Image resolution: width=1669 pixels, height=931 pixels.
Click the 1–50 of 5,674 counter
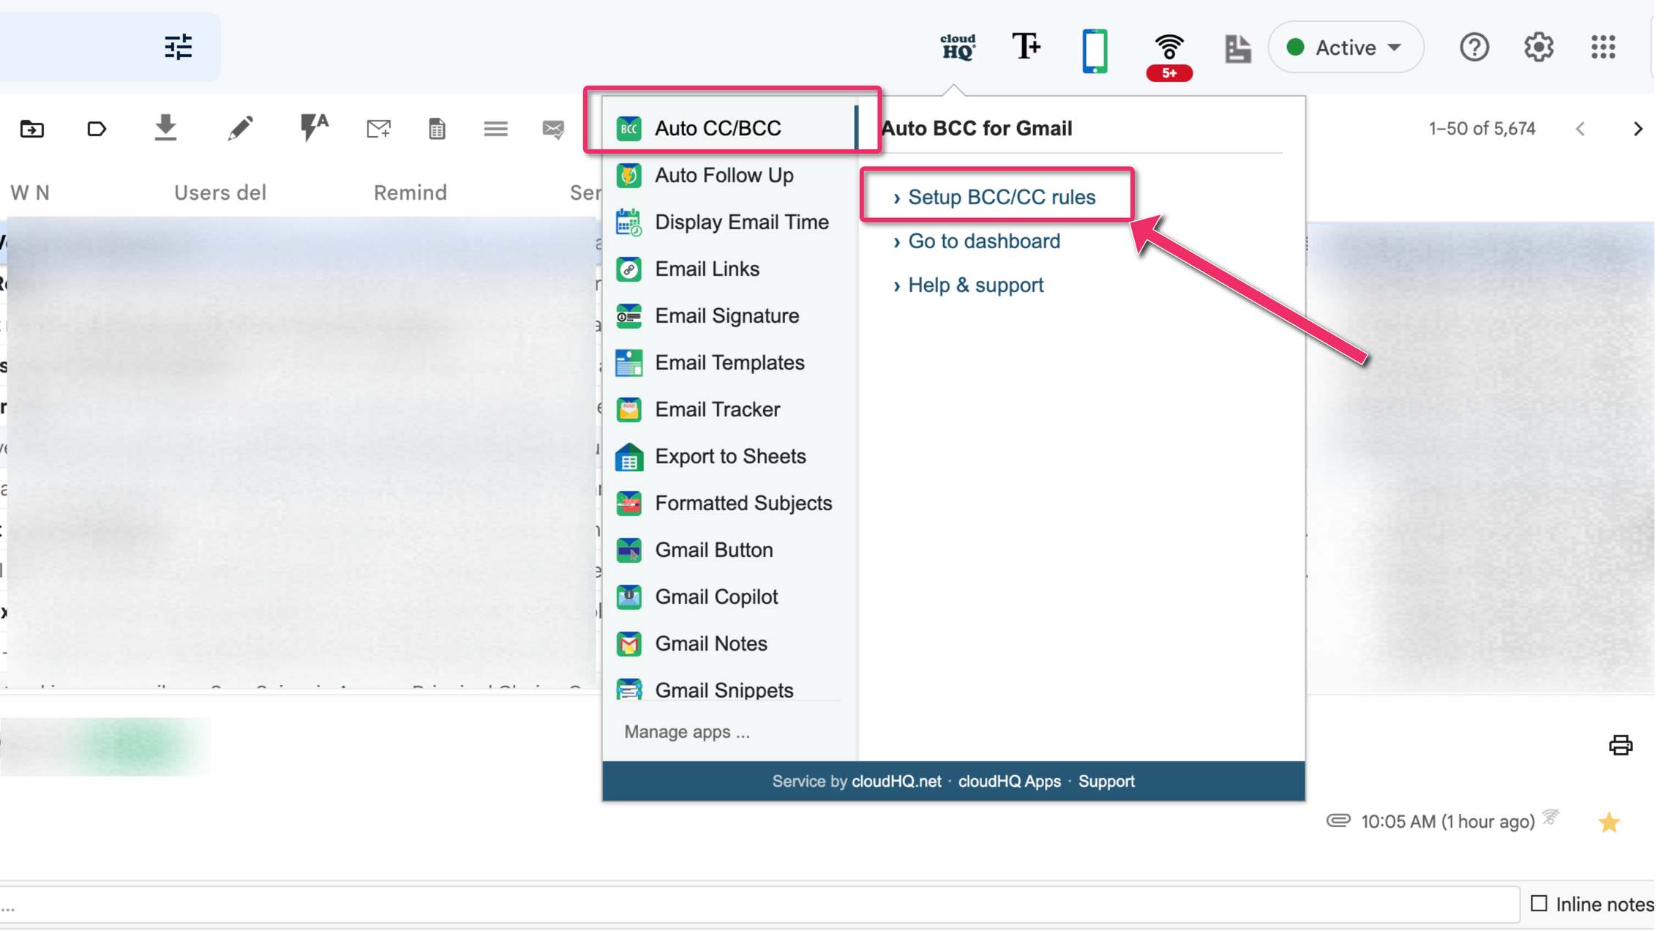coord(1481,129)
